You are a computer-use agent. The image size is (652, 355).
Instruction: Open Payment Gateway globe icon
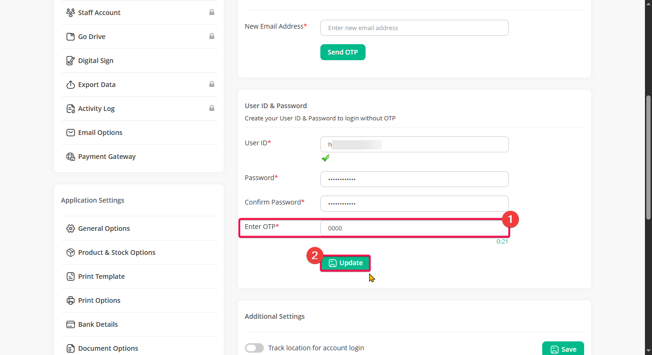coord(71,157)
